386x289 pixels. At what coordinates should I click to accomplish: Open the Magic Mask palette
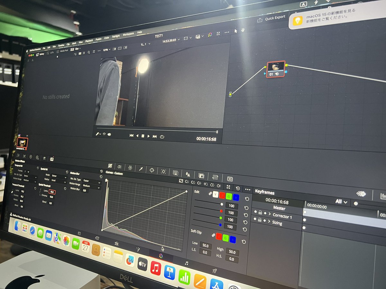coord(175,173)
